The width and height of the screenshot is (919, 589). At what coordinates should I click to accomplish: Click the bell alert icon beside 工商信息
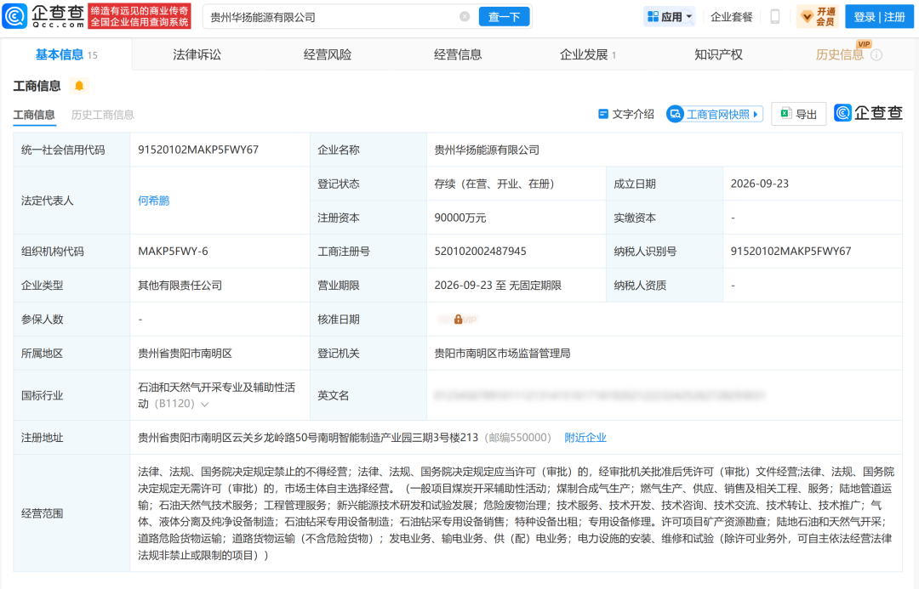click(x=79, y=86)
